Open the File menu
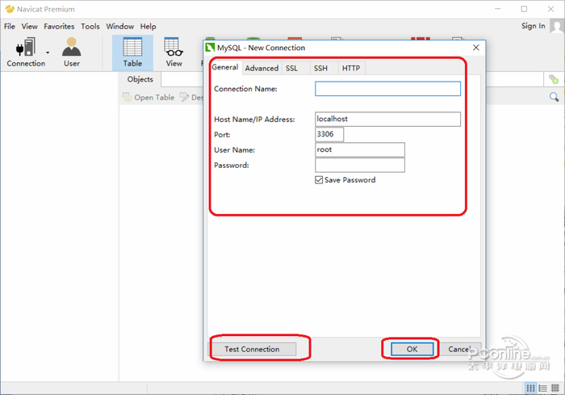The image size is (565, 395). tap(10, 27)
